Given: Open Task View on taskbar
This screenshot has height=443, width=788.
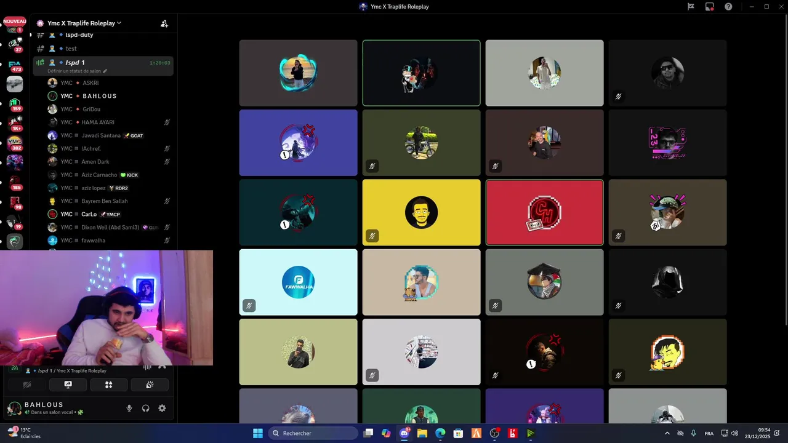Looking at the screenshot, I should 368,433.
